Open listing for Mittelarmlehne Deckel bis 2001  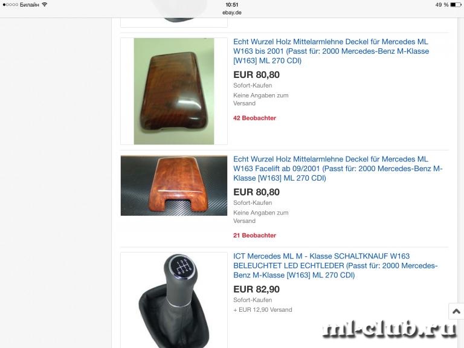click(331, 51)
